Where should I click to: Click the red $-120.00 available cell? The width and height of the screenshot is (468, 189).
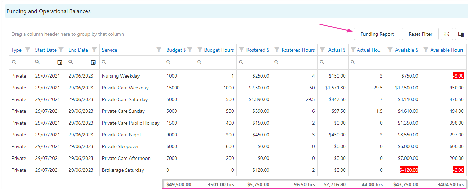(409, 170)
